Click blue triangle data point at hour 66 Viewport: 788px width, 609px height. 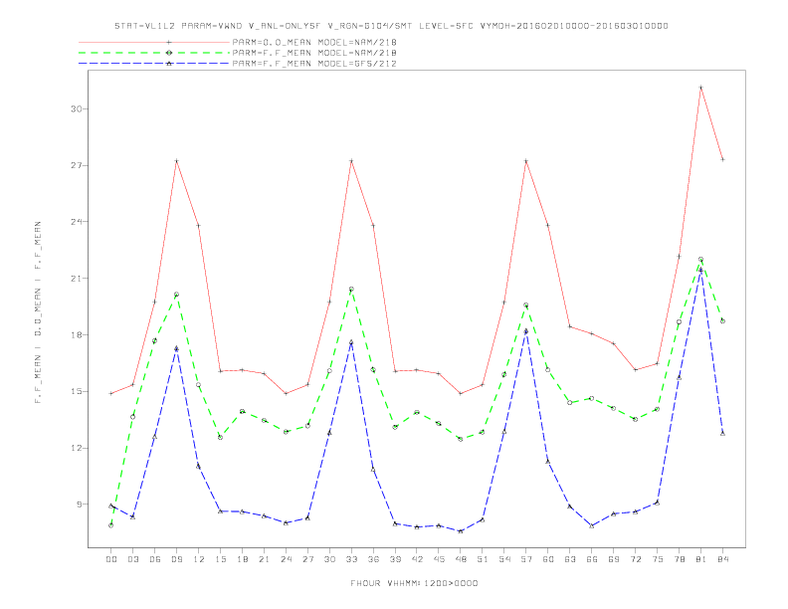tap(592, 525)
